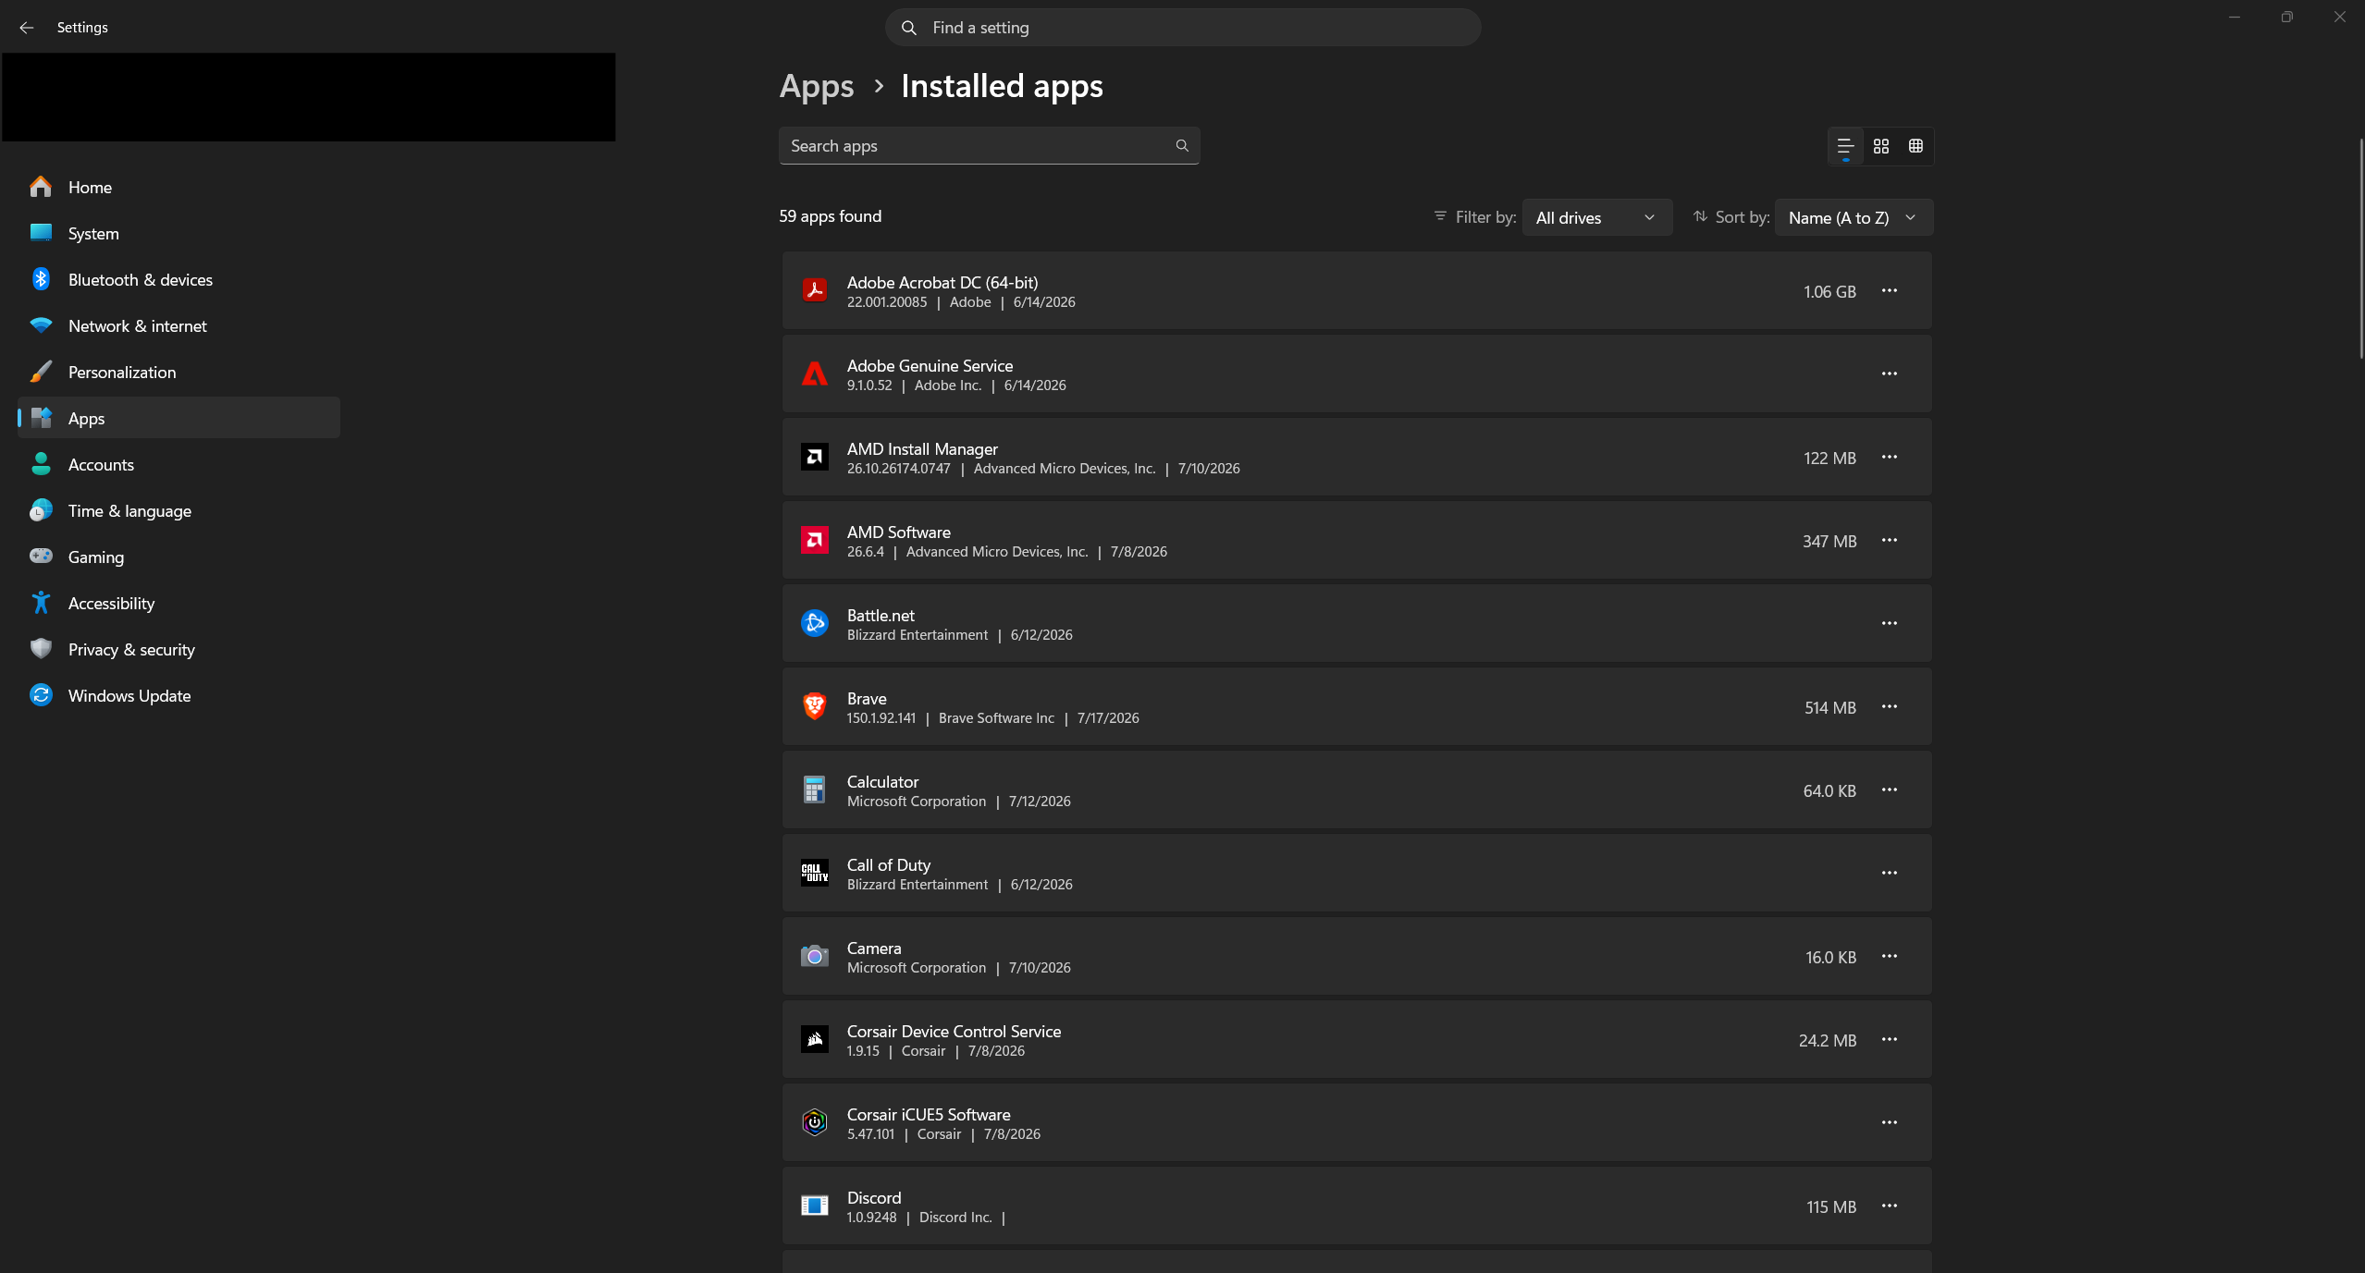
Task: Click the Apps breadcrumb link
Action: (x=816, y=86)
